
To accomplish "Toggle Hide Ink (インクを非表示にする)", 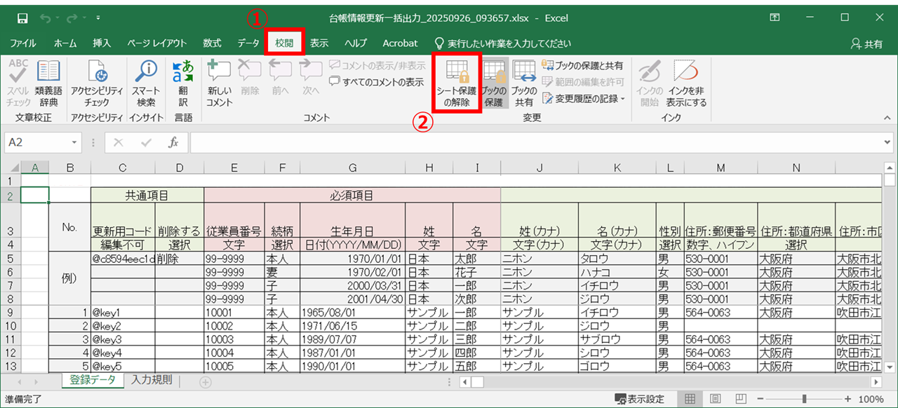I will click(x=687, y=83).
